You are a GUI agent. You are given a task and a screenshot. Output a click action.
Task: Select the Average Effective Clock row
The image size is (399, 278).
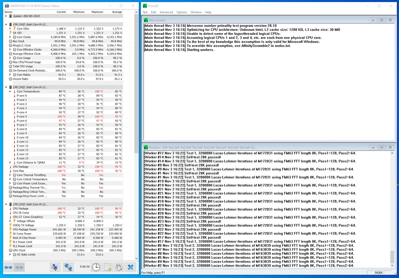click(x=63, y=54)
